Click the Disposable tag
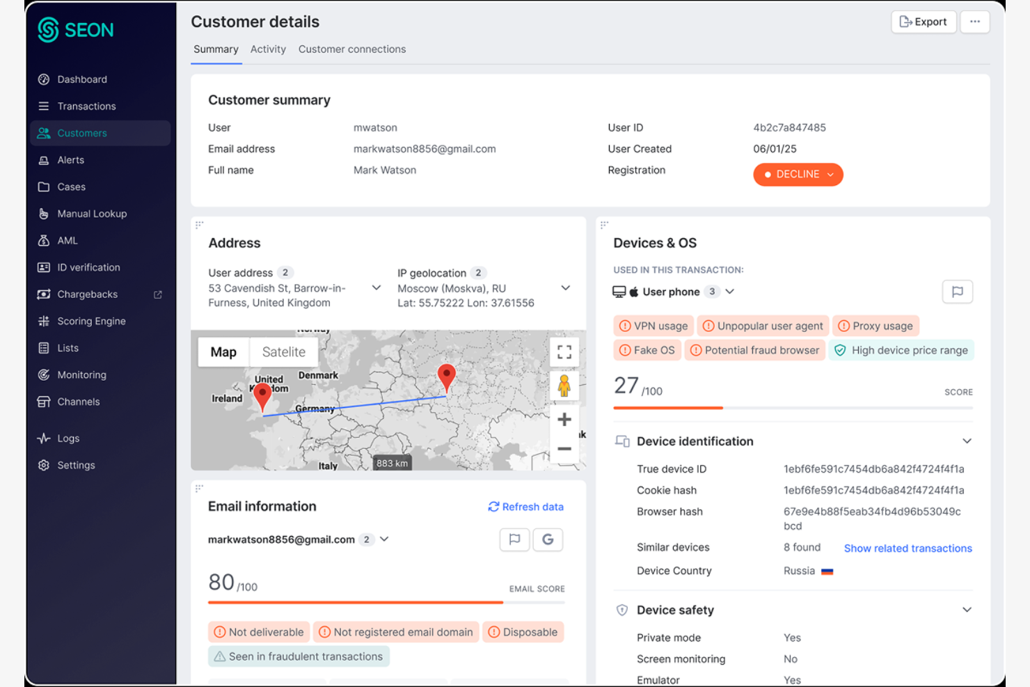The height and width of the screenshot is (687, 1030). pos(523,632)
